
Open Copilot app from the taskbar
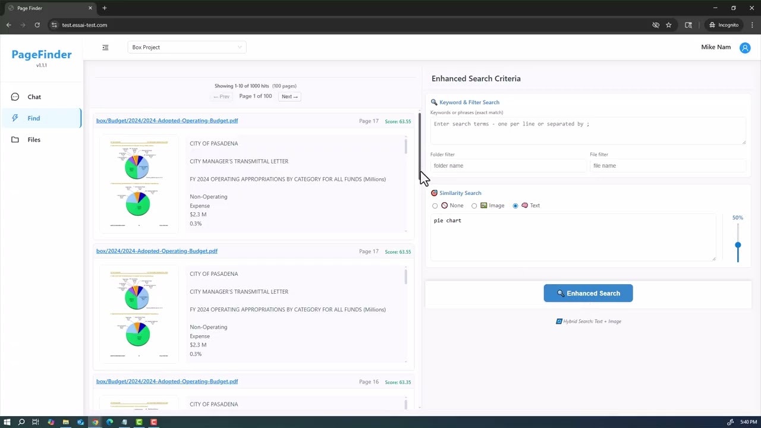pyautogui.click(x=51, y=422)
